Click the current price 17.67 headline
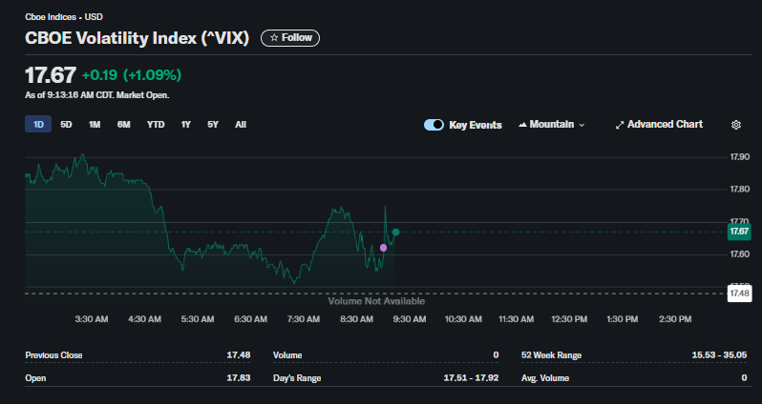Viewport: 762px width, 404px height. 51,75
